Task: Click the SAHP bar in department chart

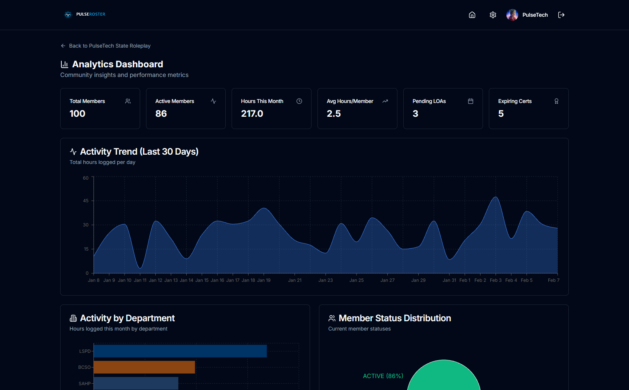Action: click(136, 383)
